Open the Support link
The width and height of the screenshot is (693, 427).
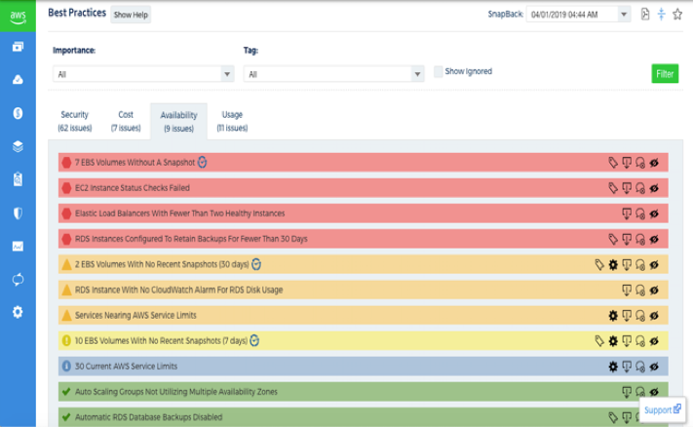coord(662,409)
